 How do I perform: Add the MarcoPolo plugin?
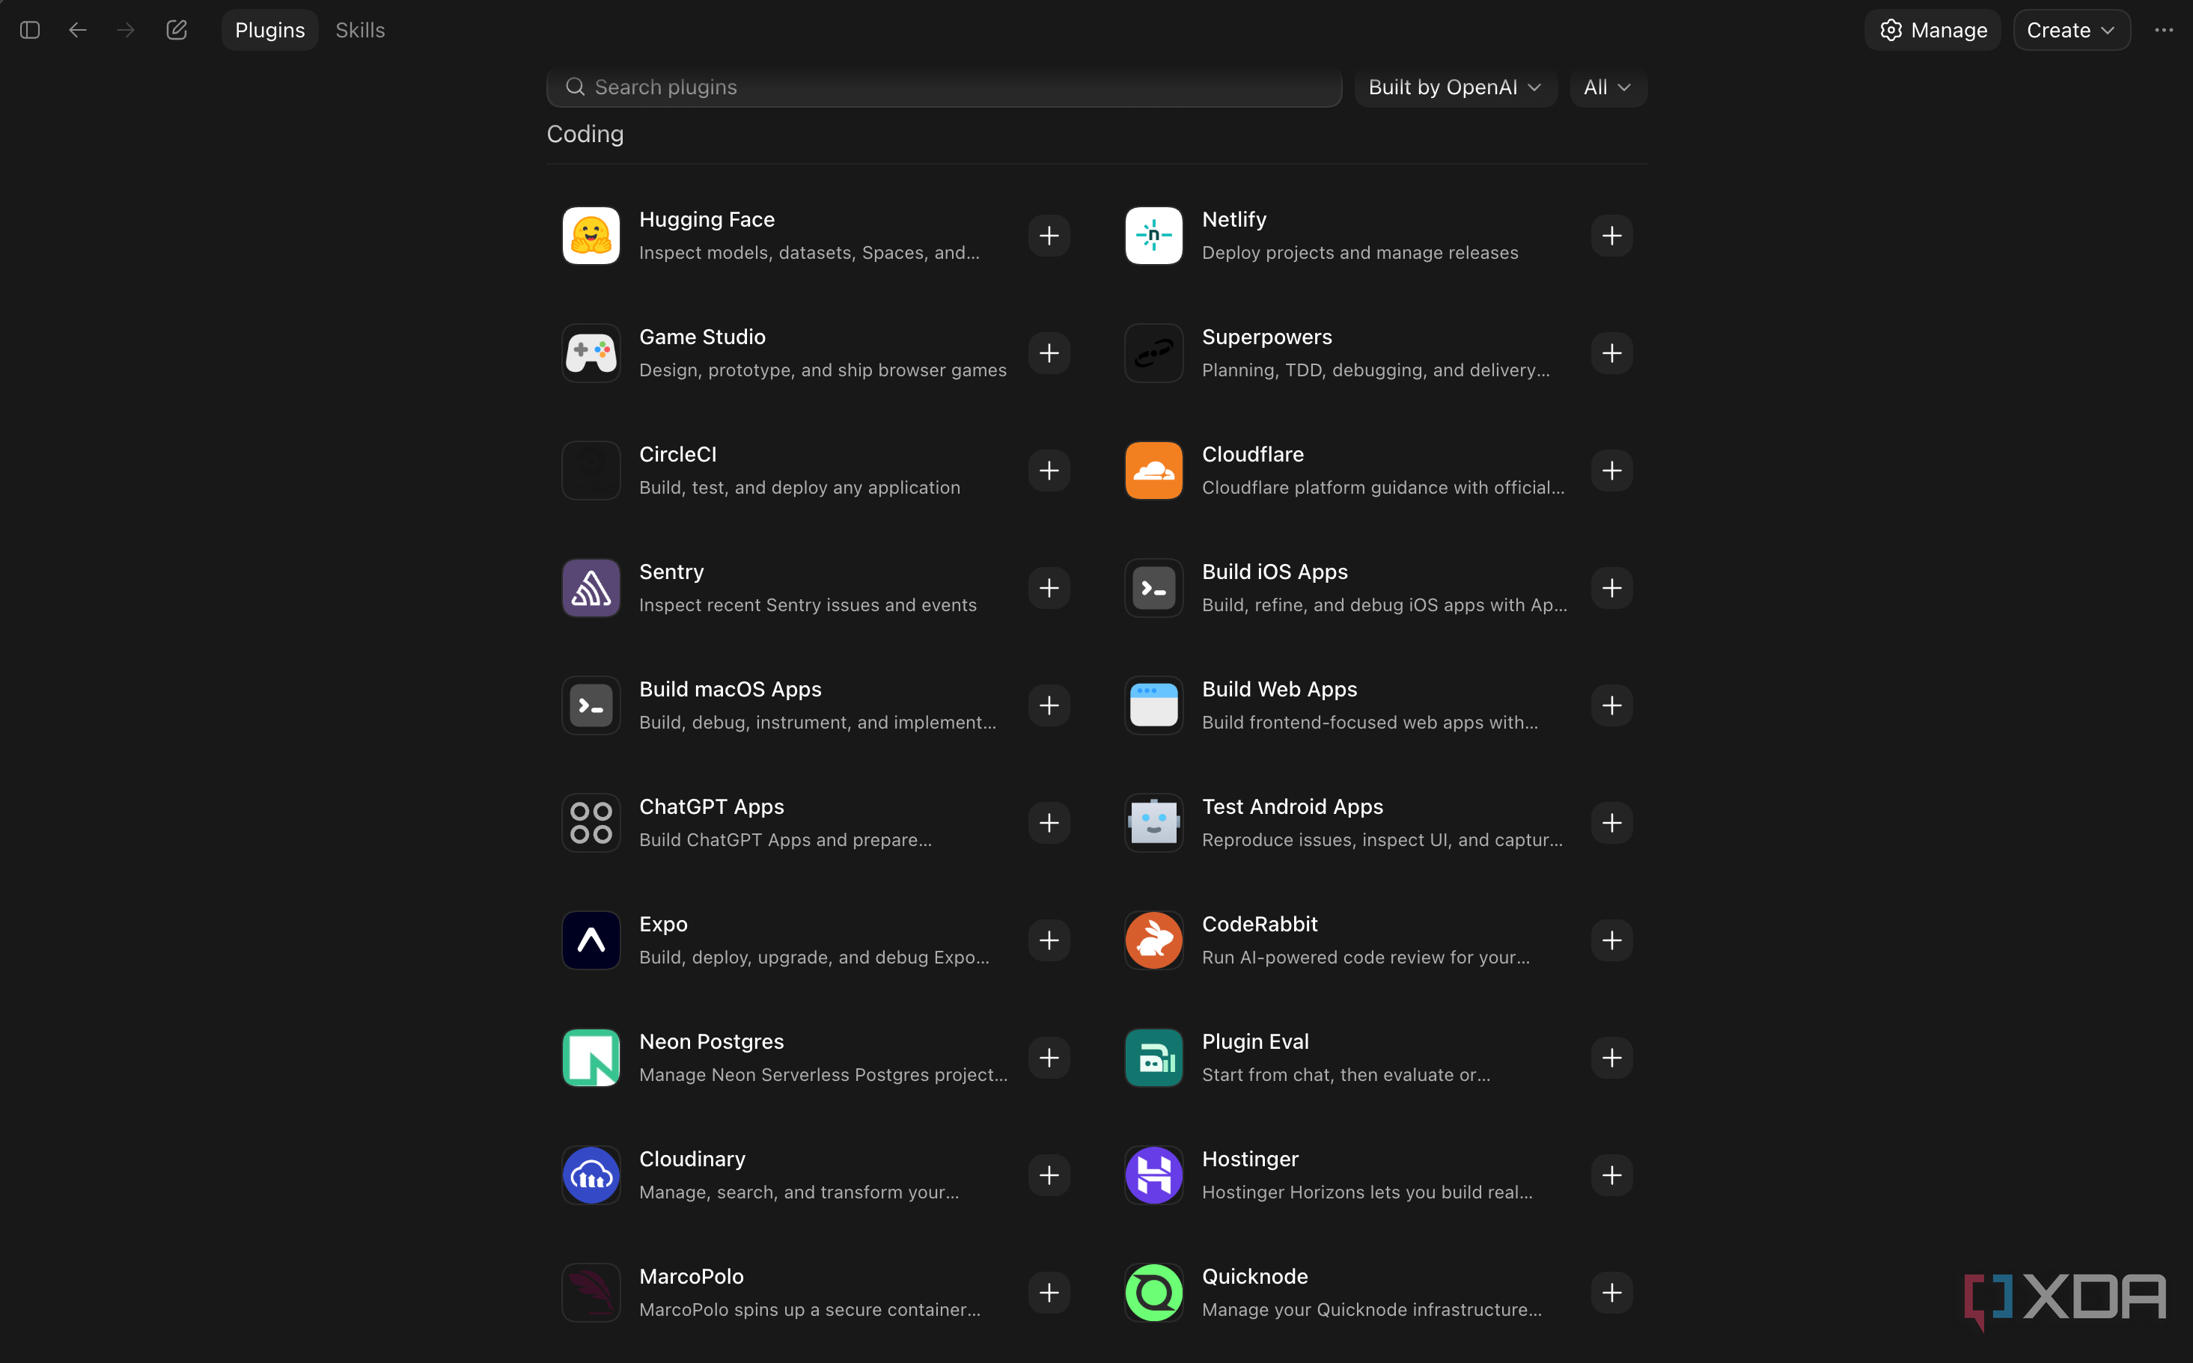tap(1049, 1293)
